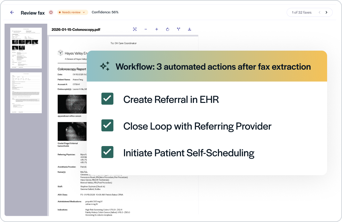Viewport: 342px width, 222px height.
Task: Zoom in the PDF with plus icon
Action: click(157, 29)
